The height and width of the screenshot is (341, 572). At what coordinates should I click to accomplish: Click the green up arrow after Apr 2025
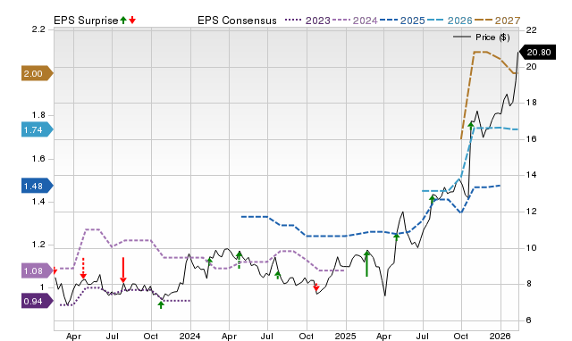pyautogui.click(x=397, y=237)
